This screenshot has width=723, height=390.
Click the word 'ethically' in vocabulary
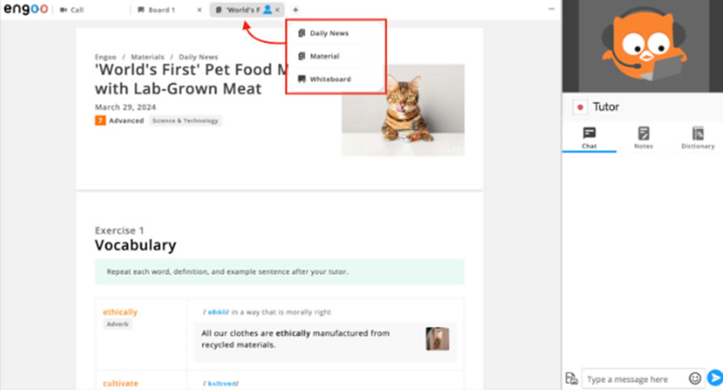pos(120,312)
